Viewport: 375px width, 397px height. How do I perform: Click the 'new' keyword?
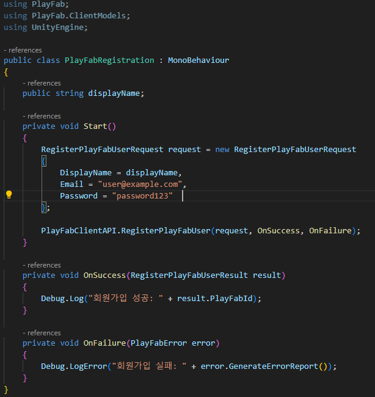pyautogui.click(x=222, y=150)
